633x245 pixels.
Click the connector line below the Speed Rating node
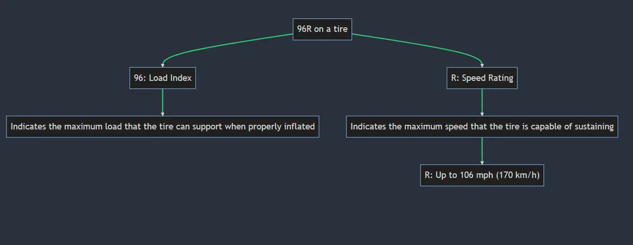click(x=482, y=101)
